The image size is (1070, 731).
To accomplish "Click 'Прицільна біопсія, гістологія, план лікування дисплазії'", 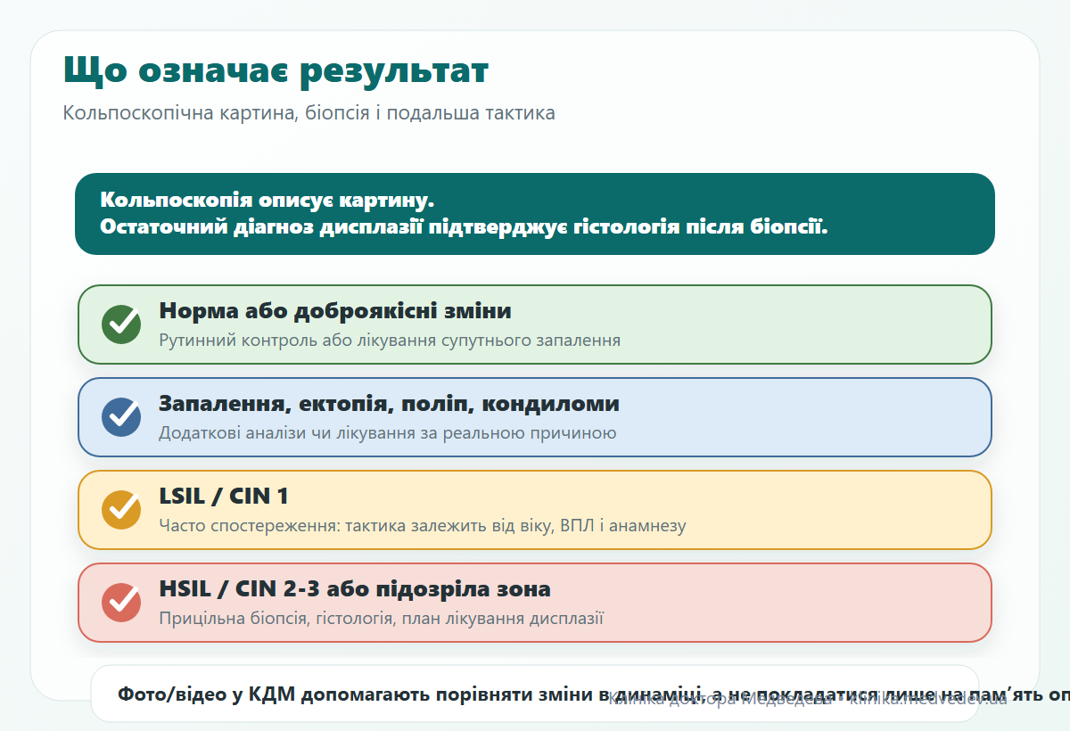I will 382,619.
